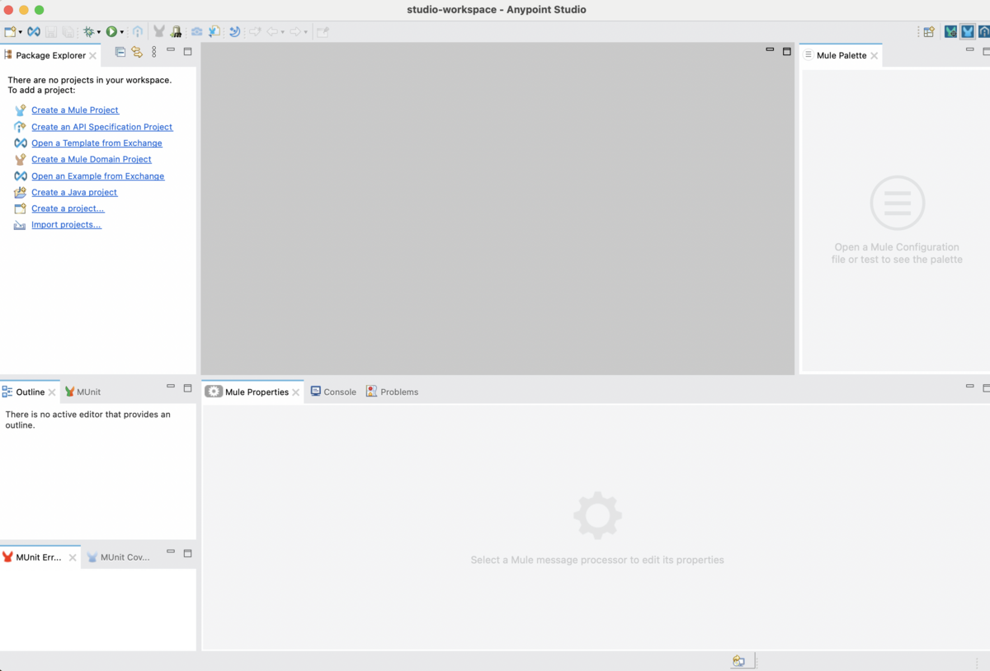Open the Problems tab

pos(393,392)
